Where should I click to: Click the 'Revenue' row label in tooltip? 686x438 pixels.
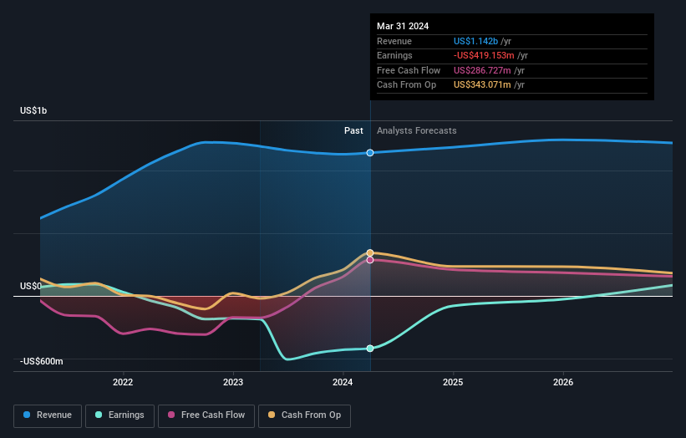tap(394, 41)
